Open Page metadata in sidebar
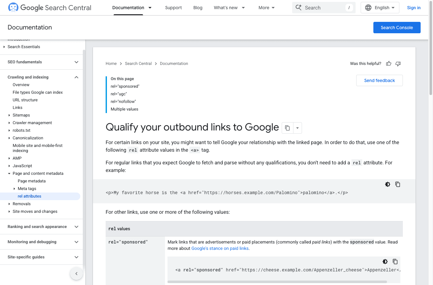 coord(32,181)
